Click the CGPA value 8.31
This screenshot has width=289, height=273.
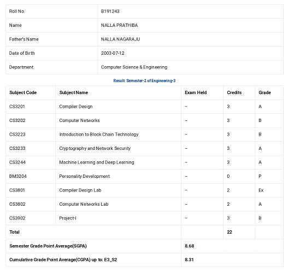click(189, 260)
